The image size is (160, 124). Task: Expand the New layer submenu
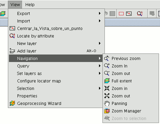56,44
